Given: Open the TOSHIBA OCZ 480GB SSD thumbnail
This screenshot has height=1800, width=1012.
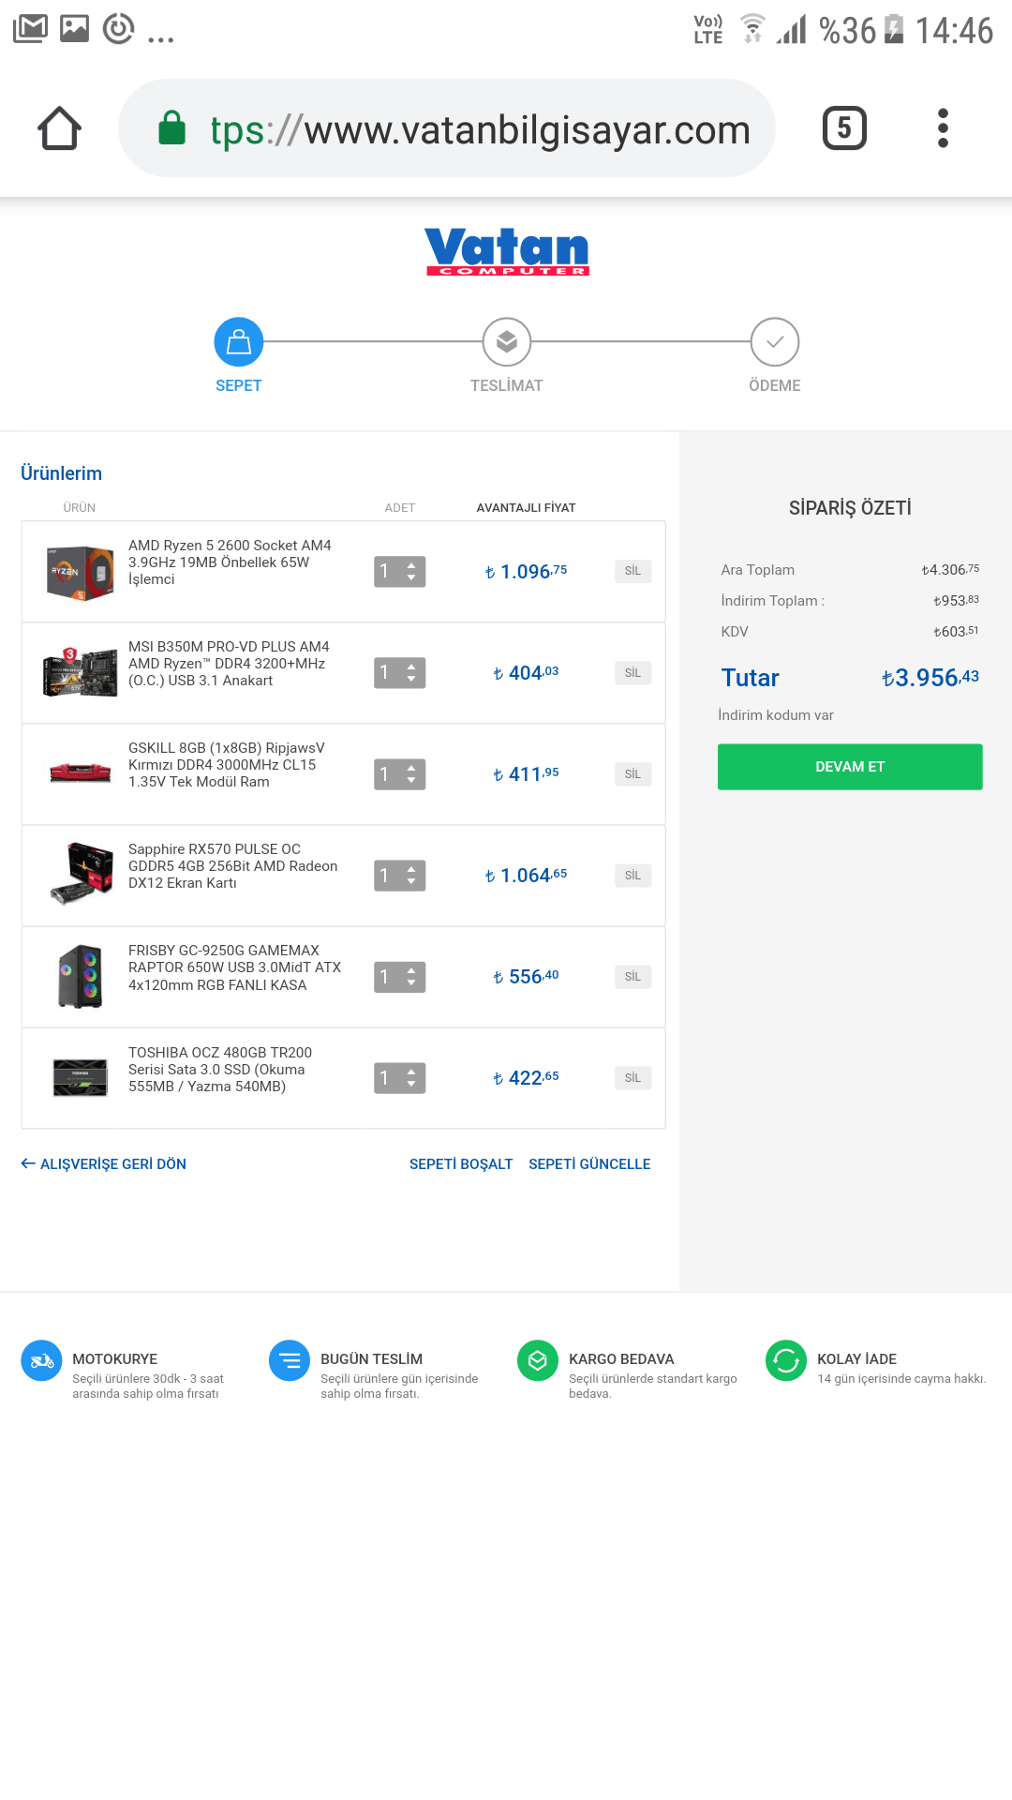Looking at the screenshot, I should [x=80, y=1077].
